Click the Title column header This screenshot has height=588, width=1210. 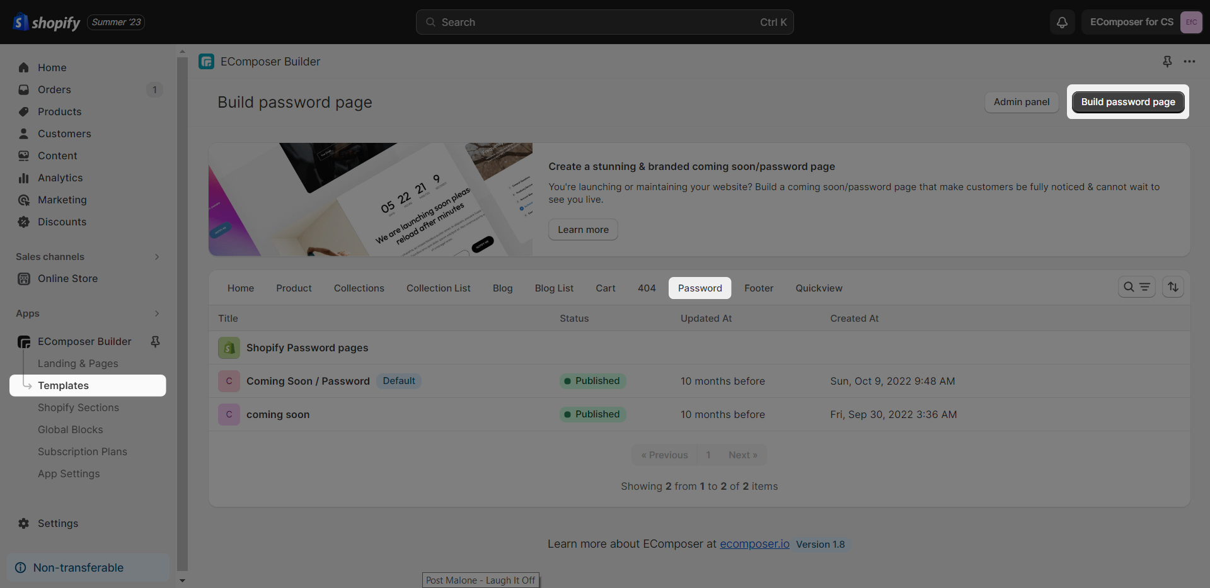tap(228, 319)
